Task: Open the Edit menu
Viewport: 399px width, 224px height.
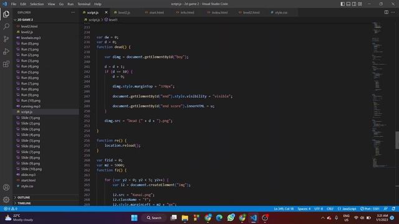Action: (23, 4)
